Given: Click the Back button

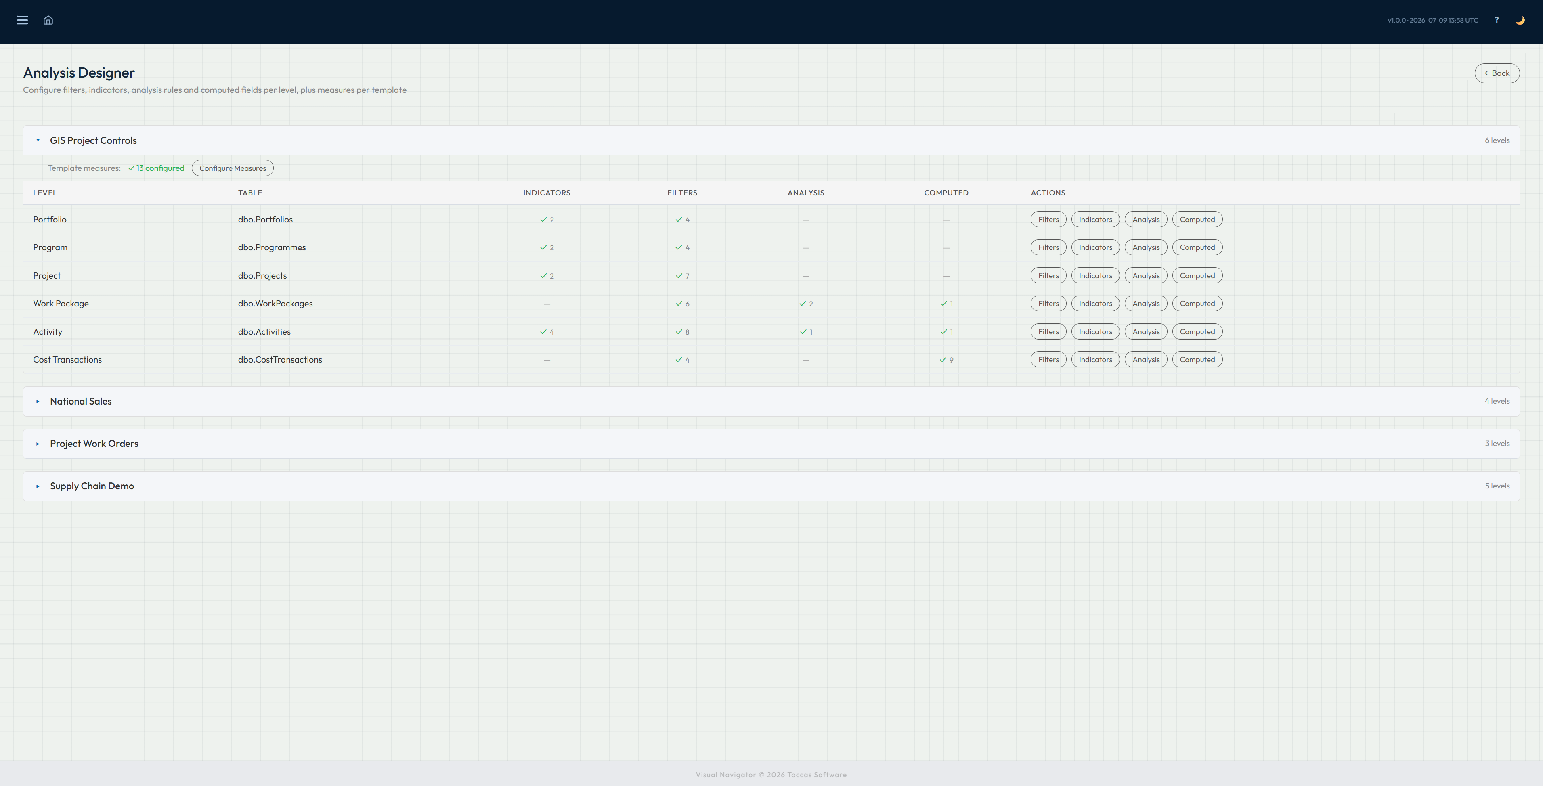Looking at the screenshot, I should coord(1497,73).
